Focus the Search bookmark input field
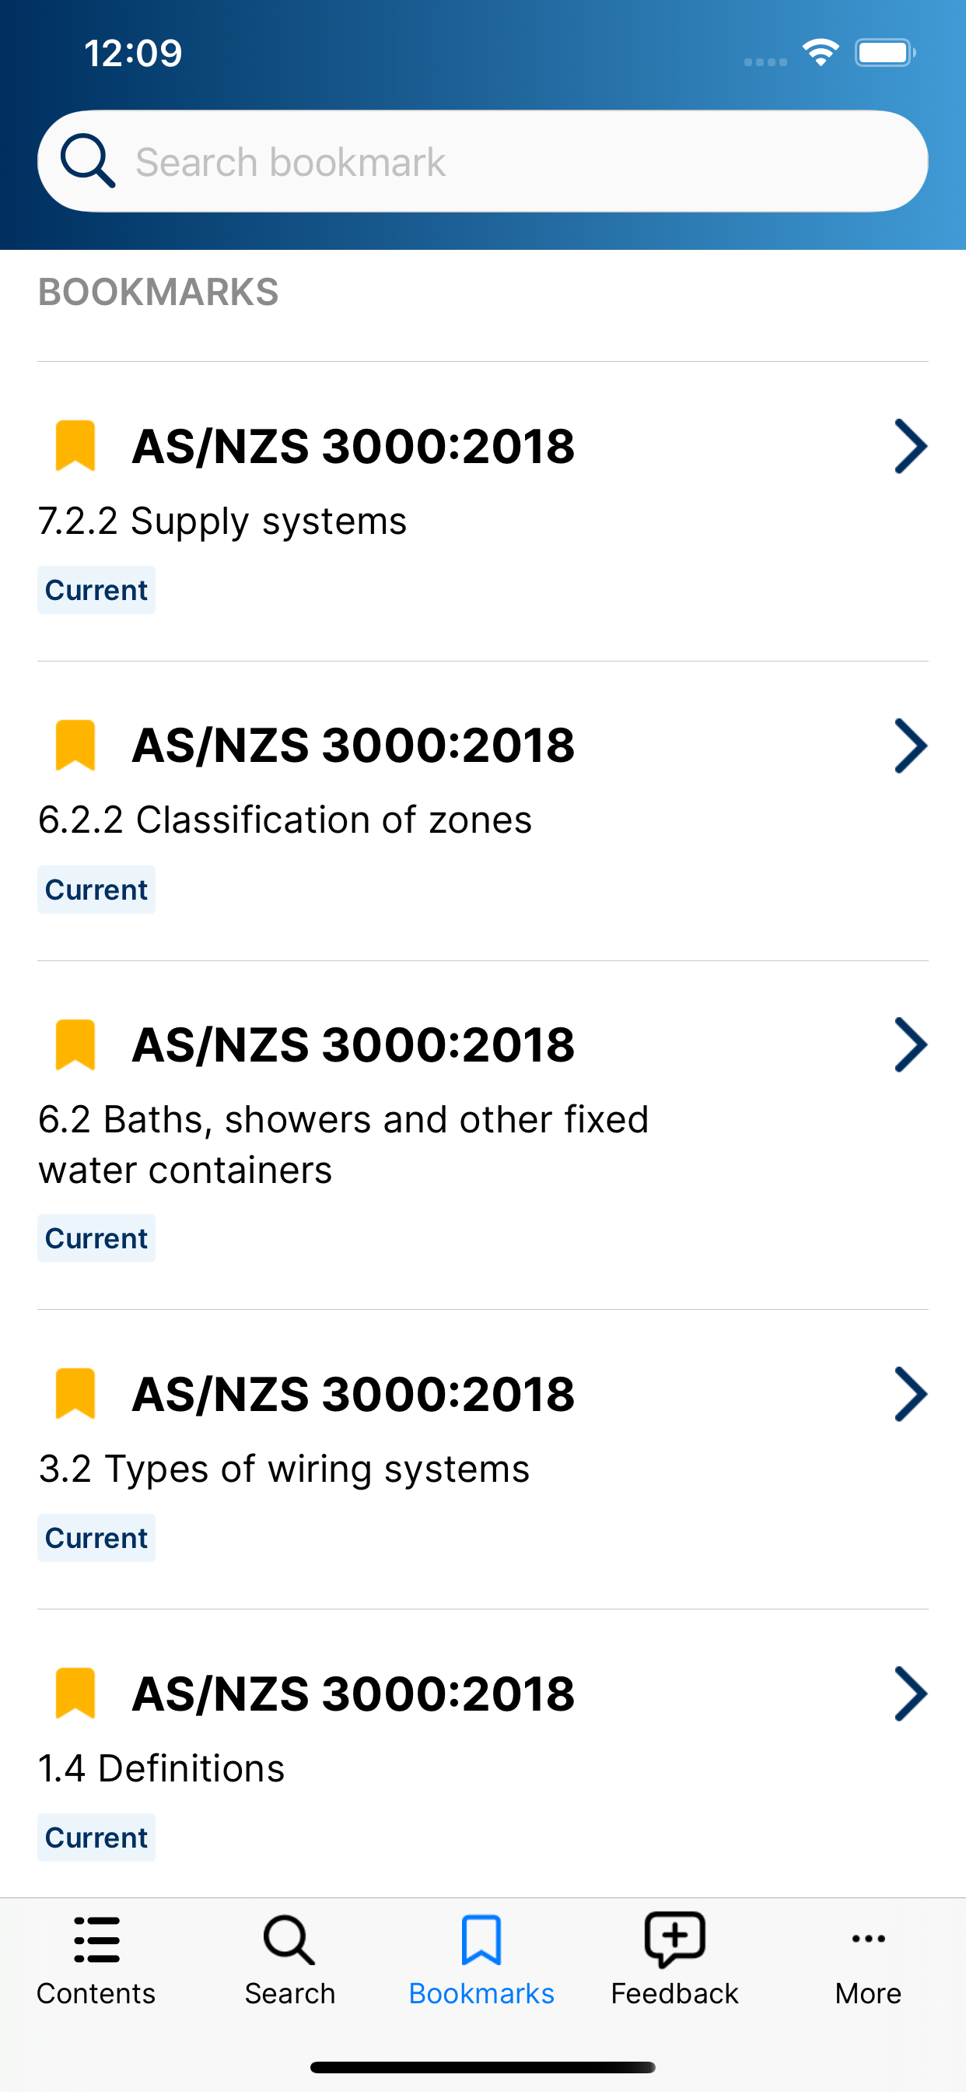Image resolution: width=966 pixels, height=2092 pixels. coord(483,161)
